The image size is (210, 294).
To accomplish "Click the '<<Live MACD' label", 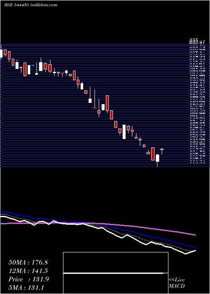I will click(177, 283).
